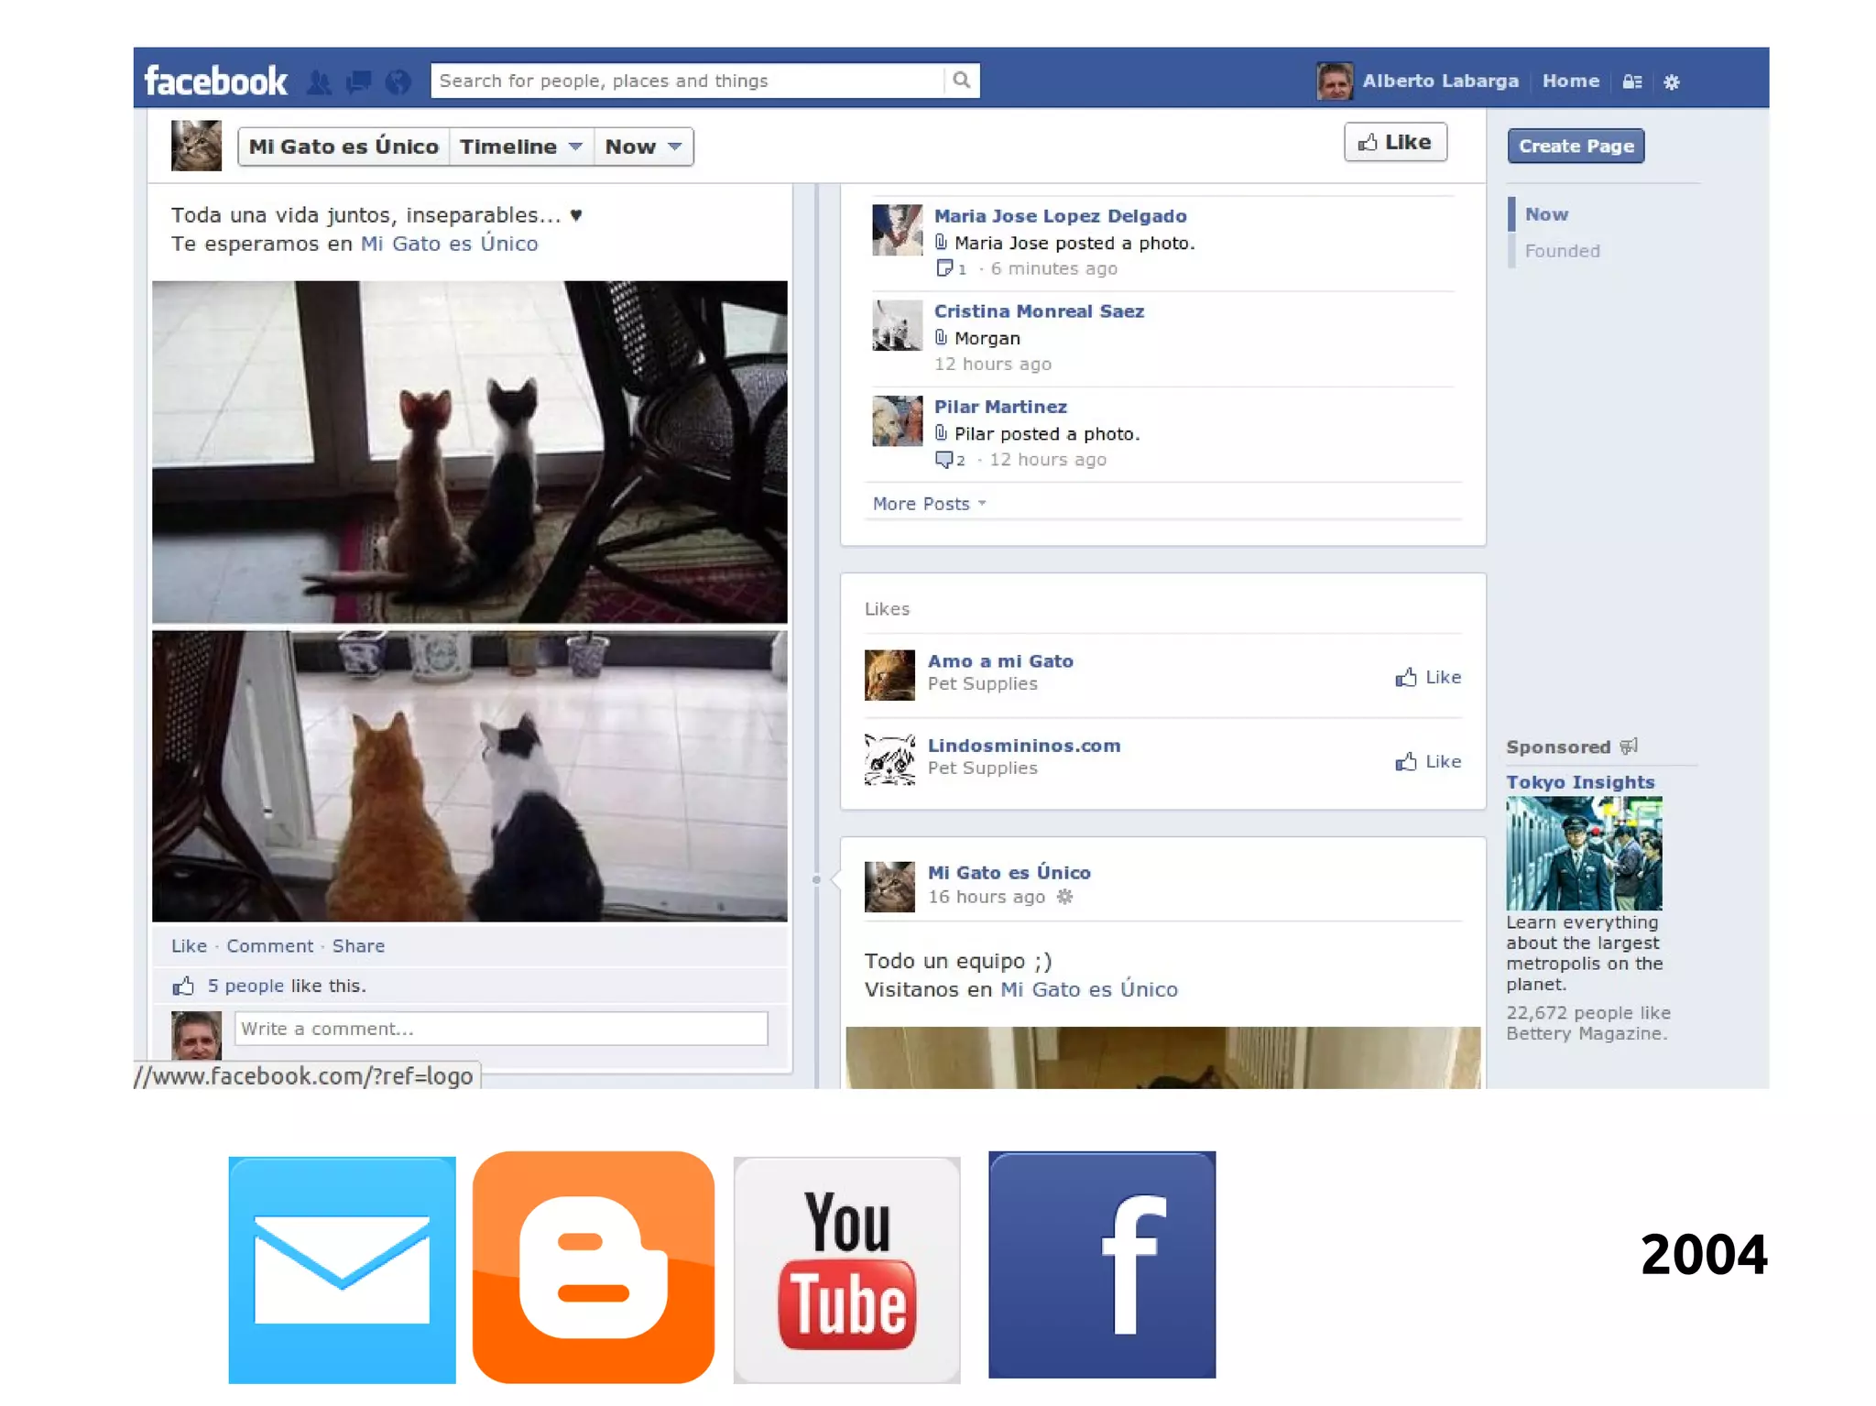Click the orange Blogger icon
The image size is (1876, 1406).
pyautogui.click(x=593, y=1269)
